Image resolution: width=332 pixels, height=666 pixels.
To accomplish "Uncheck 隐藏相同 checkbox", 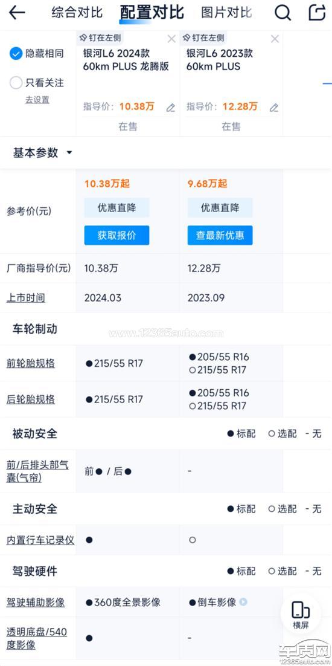I will coord(16,54).
